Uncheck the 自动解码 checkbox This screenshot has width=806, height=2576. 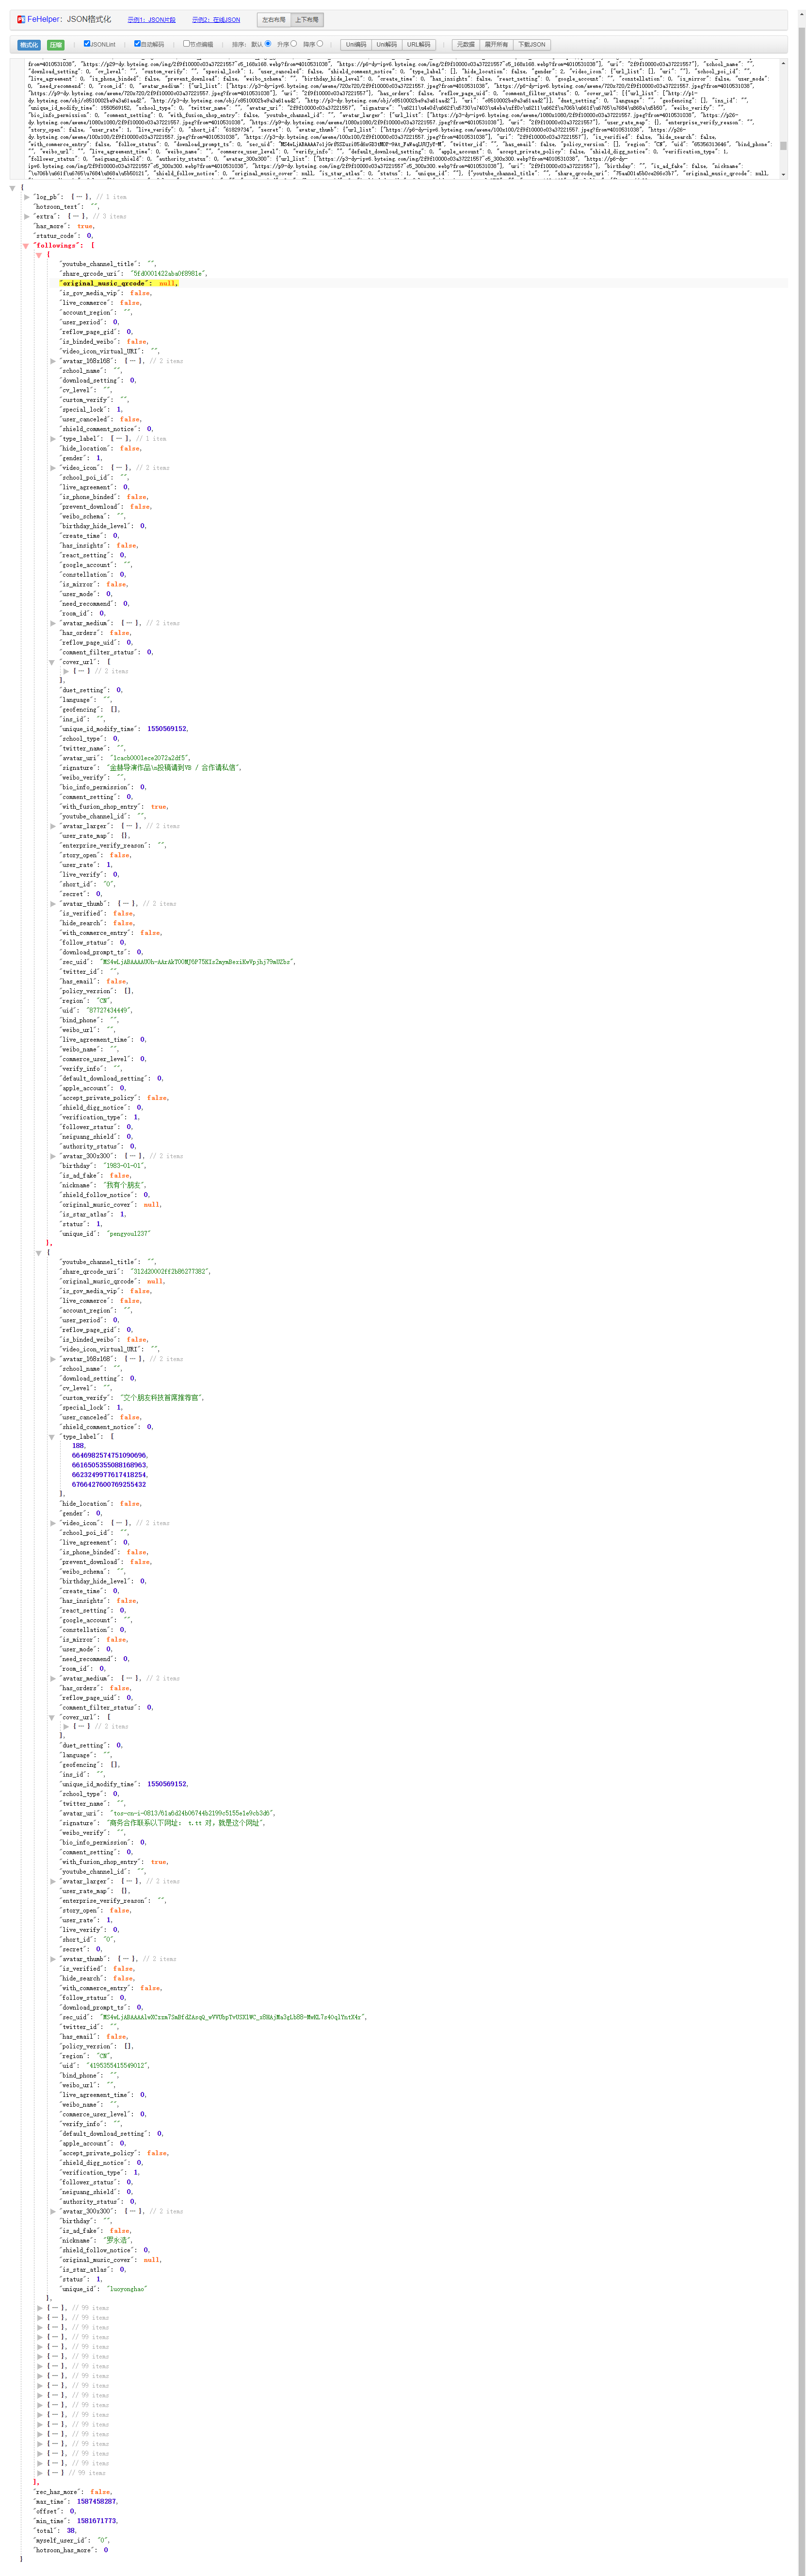click(x=138, y=44)
